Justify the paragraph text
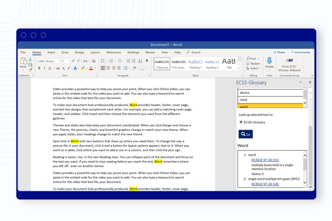 [x=119, y=68]
